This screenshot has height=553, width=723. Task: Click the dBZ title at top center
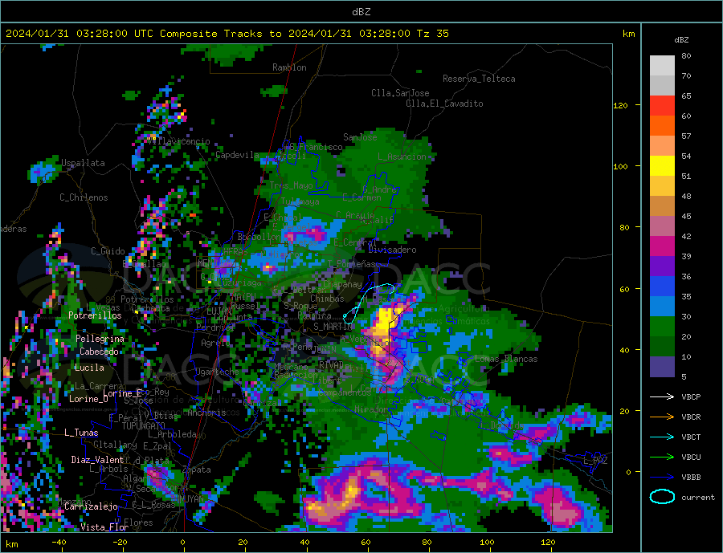click(361, 12)
